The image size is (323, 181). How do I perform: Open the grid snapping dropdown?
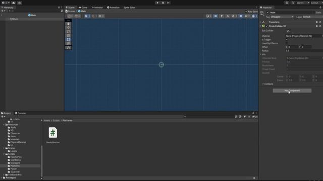coord(94,16)
